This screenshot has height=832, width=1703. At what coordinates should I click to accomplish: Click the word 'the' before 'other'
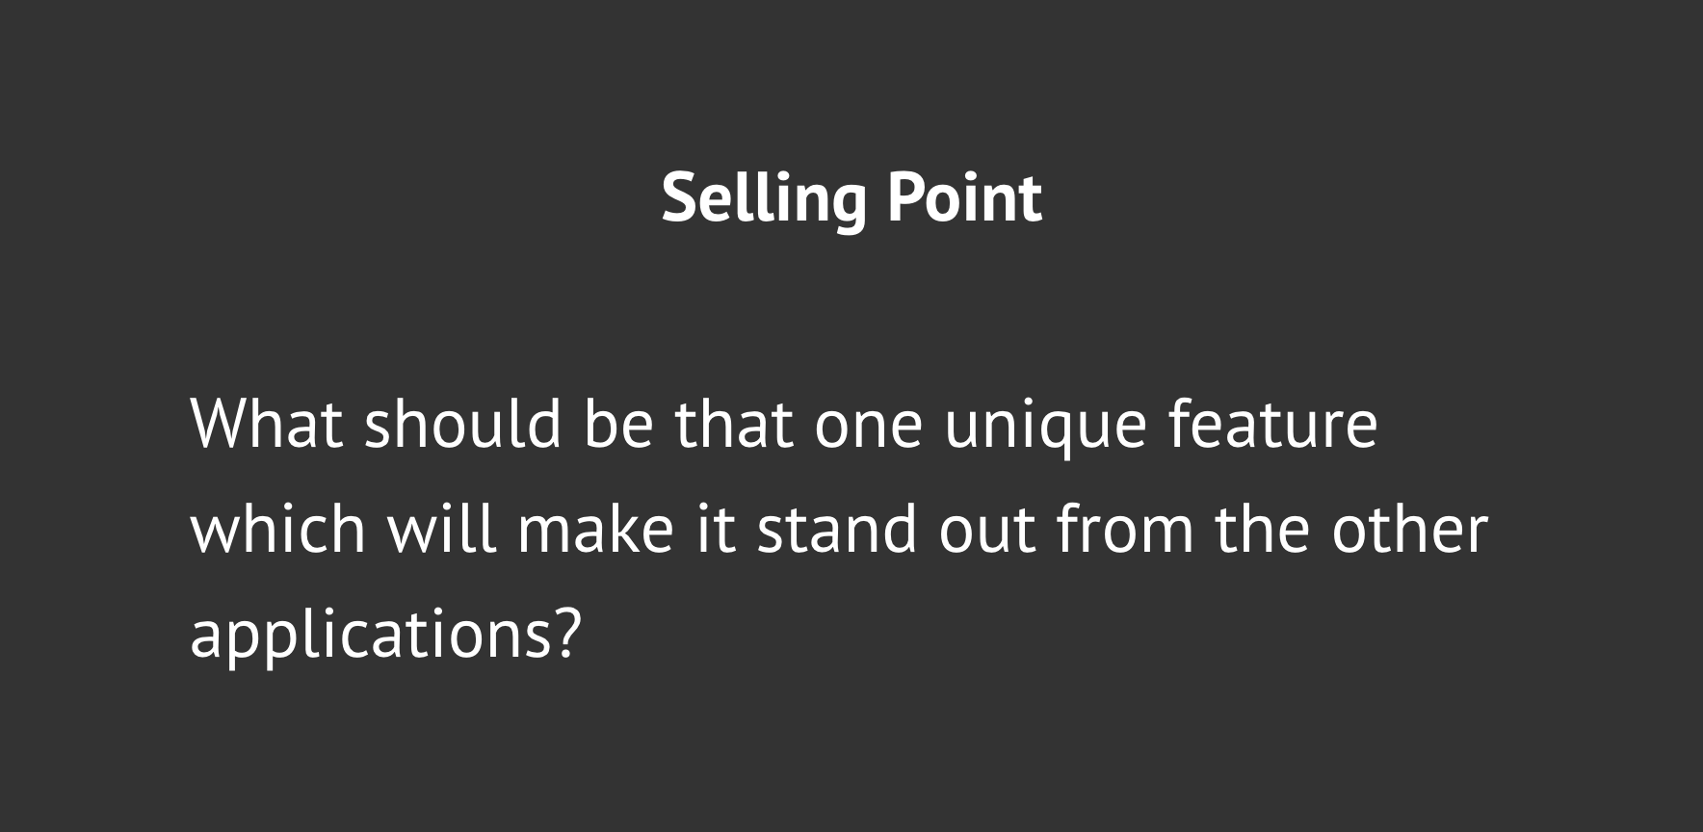point(1263,529)
